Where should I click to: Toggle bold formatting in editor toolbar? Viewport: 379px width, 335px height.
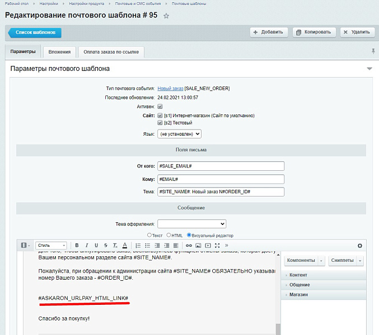(77, 245)
